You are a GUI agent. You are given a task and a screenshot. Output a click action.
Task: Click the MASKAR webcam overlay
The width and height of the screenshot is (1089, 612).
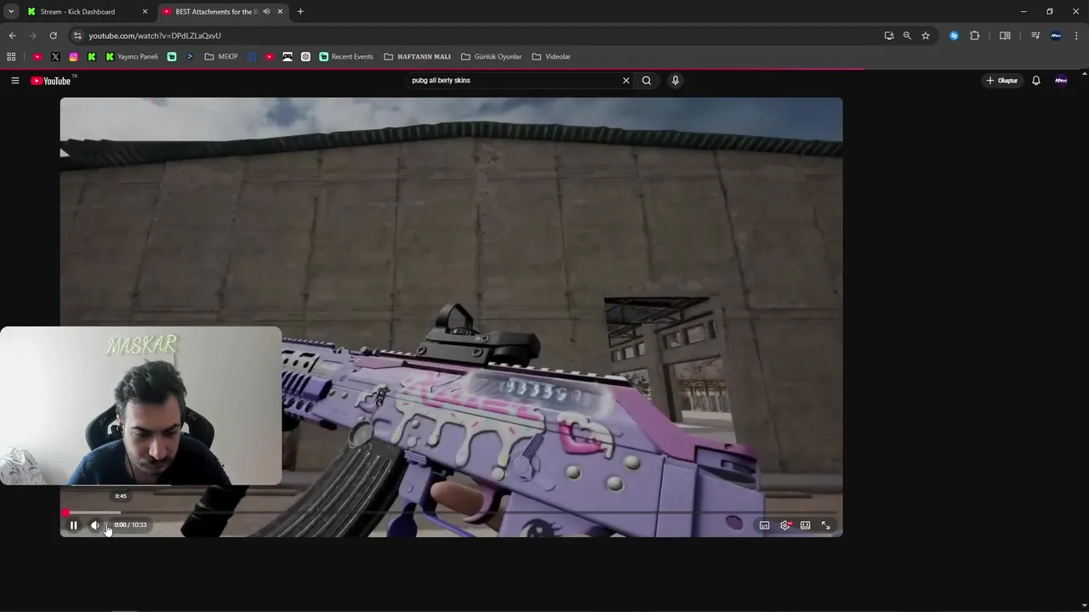pyautogui.click(x=140, y=405)
